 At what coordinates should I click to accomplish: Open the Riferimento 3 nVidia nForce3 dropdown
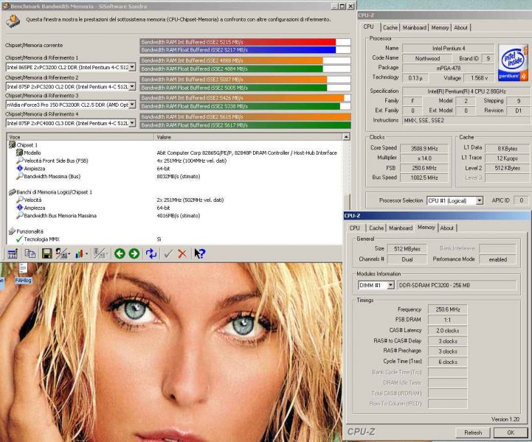coord(132,105)
